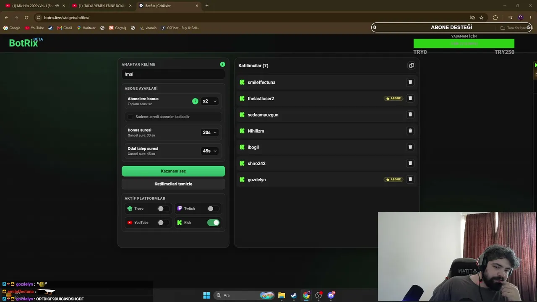Click the taskbar Ara search box

click(244, 295)
